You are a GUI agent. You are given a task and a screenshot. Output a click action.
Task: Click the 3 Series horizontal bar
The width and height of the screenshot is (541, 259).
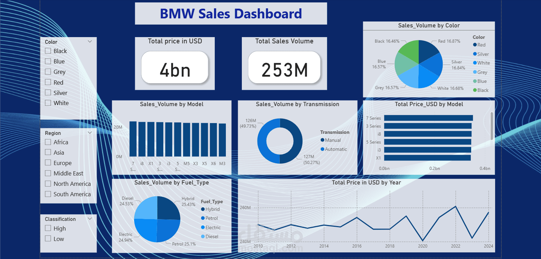click(428, 126)
